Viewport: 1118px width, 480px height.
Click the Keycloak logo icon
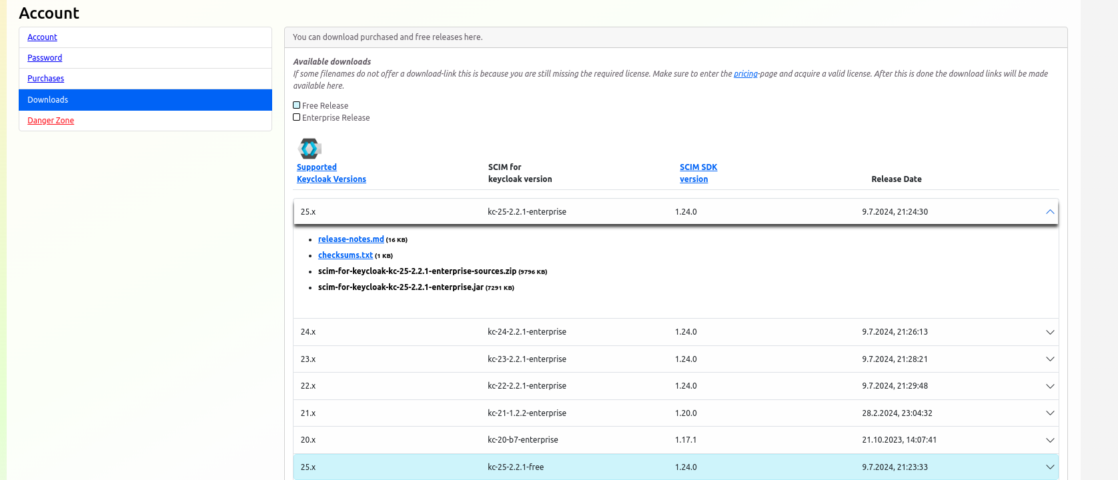(310, 148)
